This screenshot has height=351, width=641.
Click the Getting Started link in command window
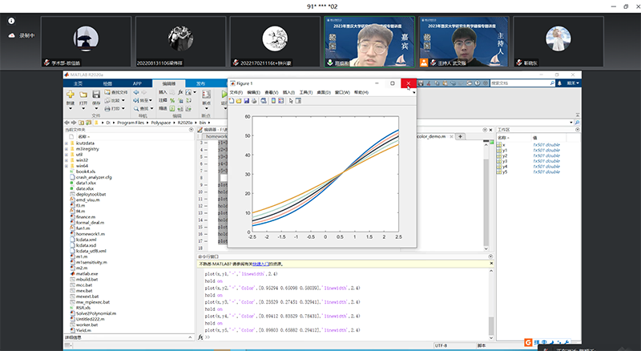click(260, 264)
